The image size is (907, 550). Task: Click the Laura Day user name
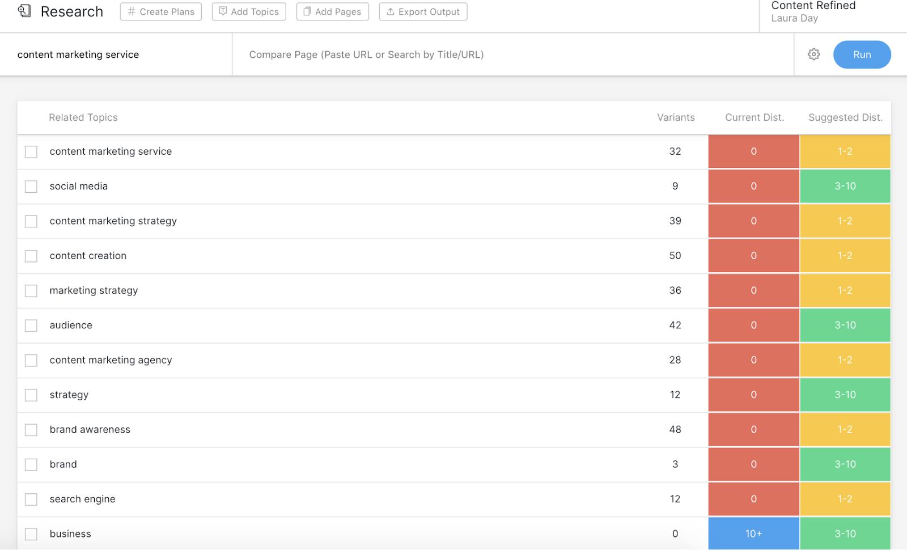point(795,18)
